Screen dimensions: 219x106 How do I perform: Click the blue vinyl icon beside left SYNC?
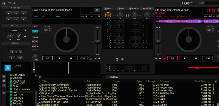coord(91,58)
